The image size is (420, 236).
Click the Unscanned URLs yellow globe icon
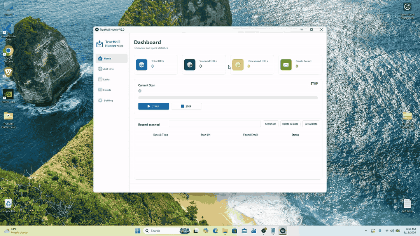coord(238,65)
